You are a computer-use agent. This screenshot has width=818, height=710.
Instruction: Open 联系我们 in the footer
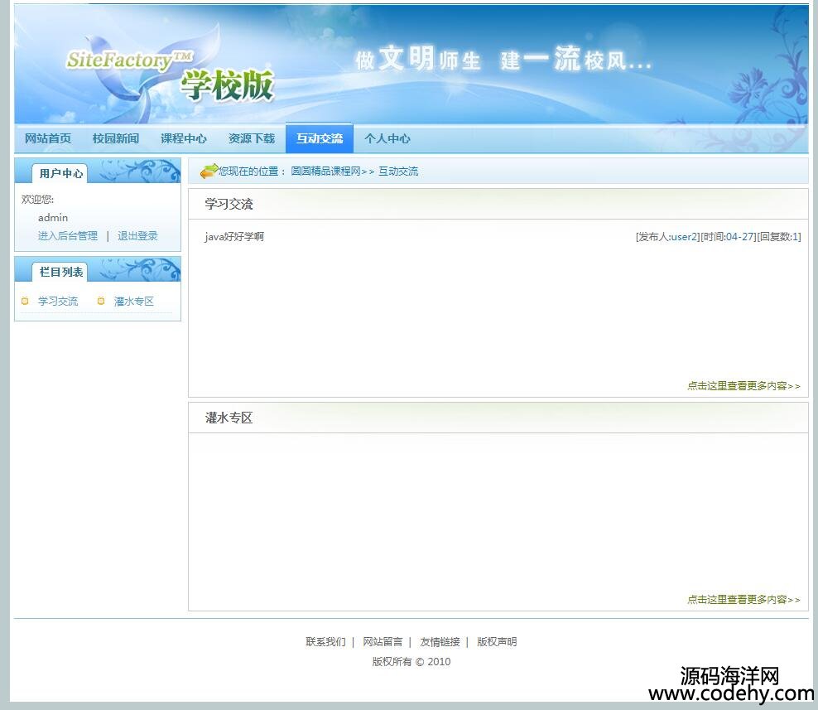(325, 642)
